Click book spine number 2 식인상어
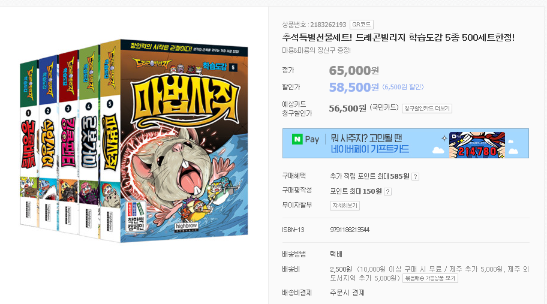 click(48, 143)
